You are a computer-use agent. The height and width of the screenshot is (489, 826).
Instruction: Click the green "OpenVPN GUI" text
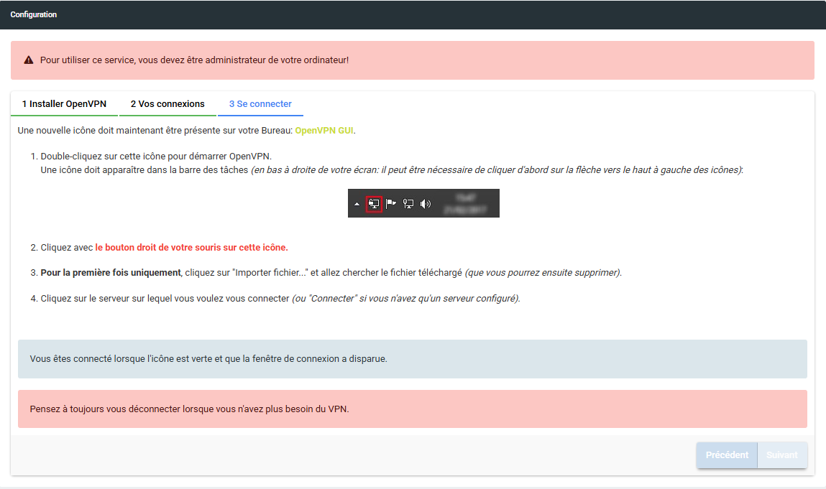(x=325, y=131)
